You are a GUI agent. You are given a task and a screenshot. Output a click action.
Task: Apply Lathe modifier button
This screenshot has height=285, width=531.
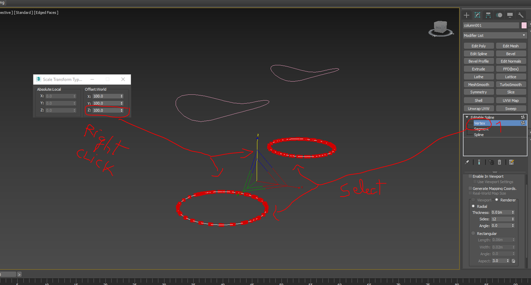pos(478,77)
